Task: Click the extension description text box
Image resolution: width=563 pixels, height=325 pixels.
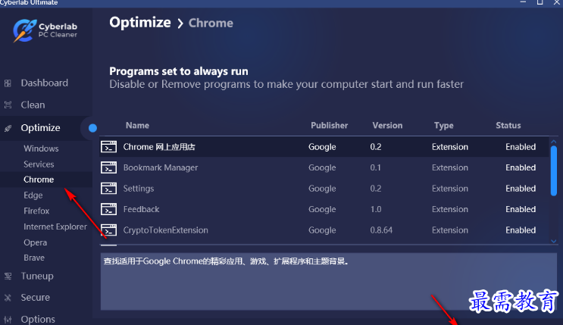Action: [x=328, y=281]
